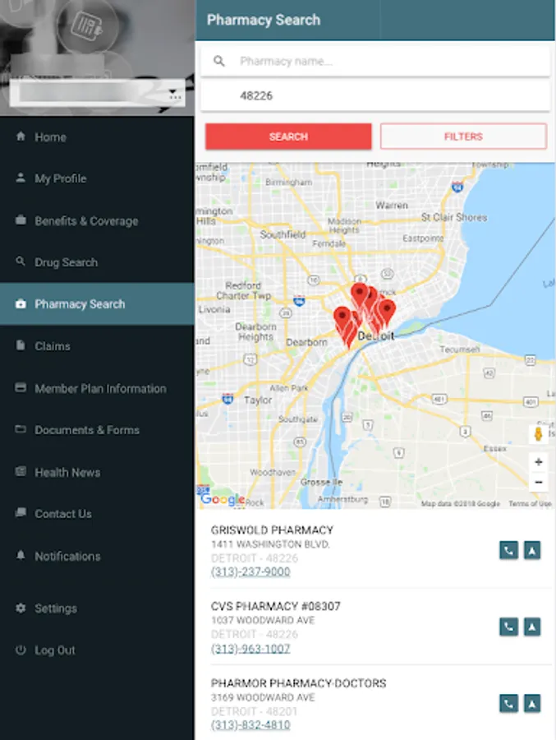Viewport: 556px width, 740px height.
Task: Click the Pharmacy name input field
Action: click(375, 61)
